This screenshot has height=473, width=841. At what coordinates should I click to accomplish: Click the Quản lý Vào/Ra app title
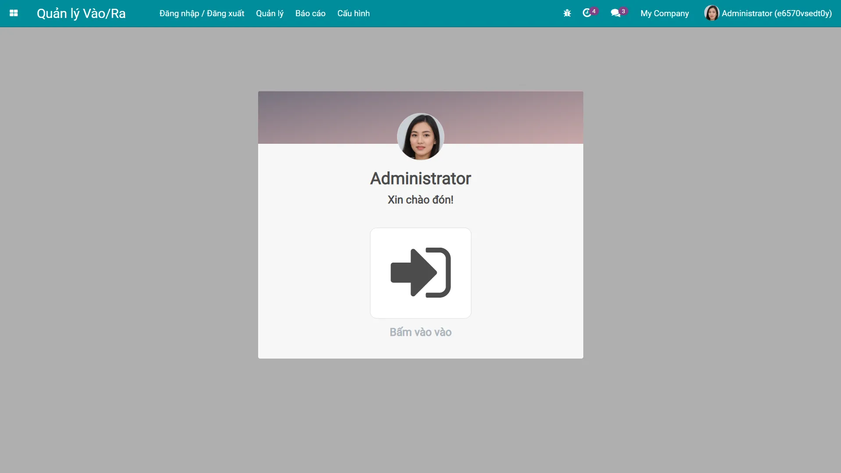point(81,14)
